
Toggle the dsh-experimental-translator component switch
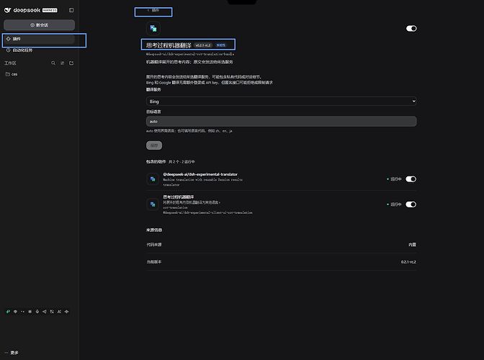point(411,179)
